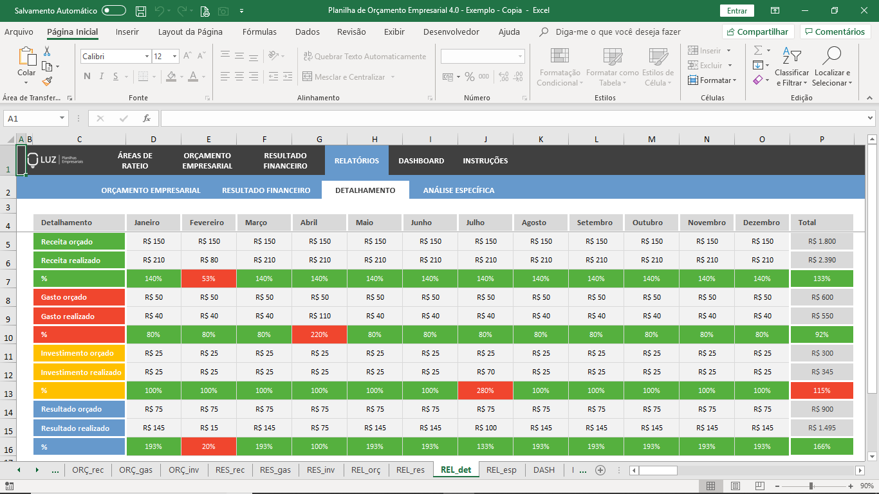Open the font size dropdown
The image size is (879, 494).
(174, 57)
